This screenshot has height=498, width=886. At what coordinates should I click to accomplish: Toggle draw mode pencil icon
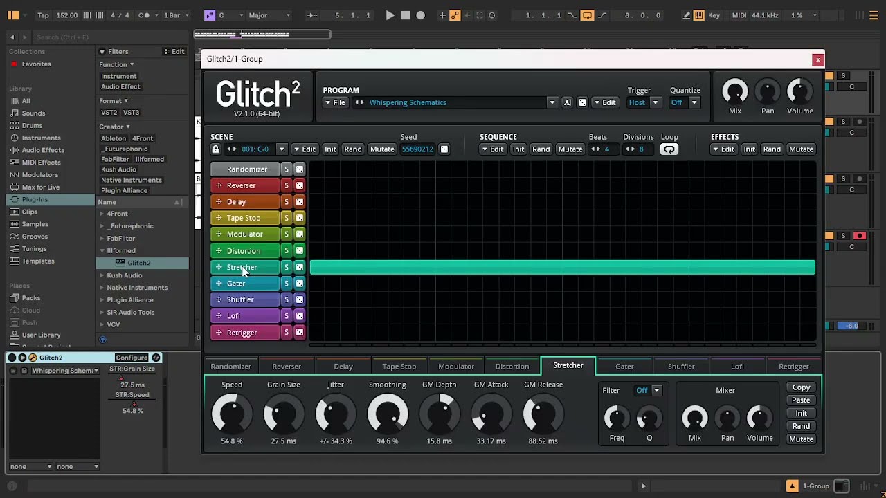[687, 15]
